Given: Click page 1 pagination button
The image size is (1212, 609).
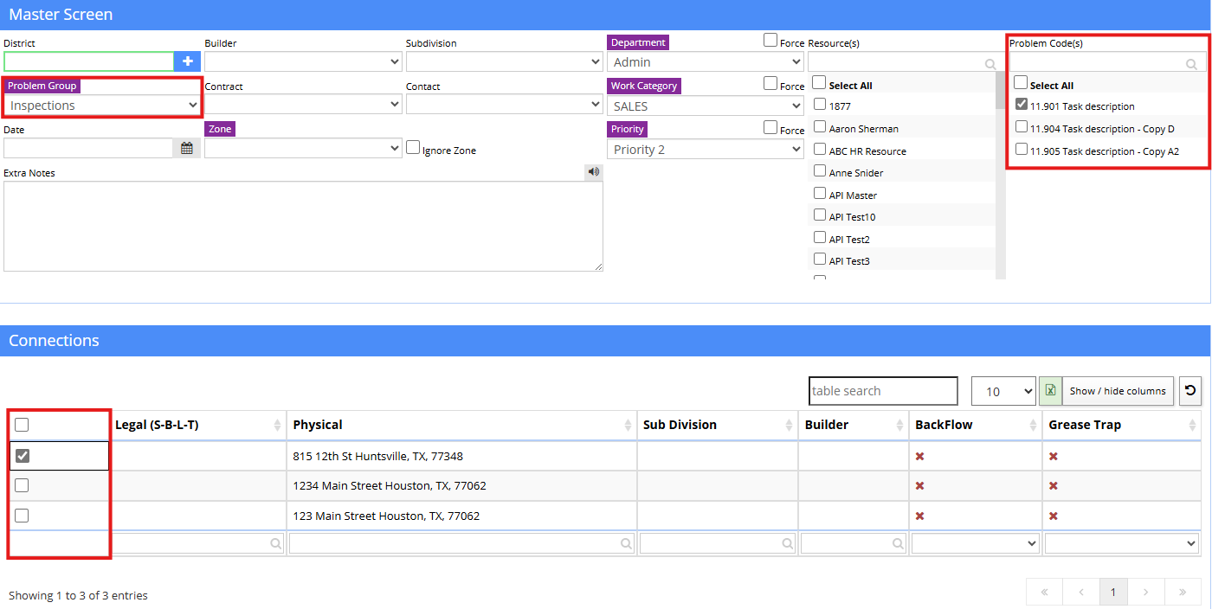Looking at the screenshot, I should pos(1113,593).
